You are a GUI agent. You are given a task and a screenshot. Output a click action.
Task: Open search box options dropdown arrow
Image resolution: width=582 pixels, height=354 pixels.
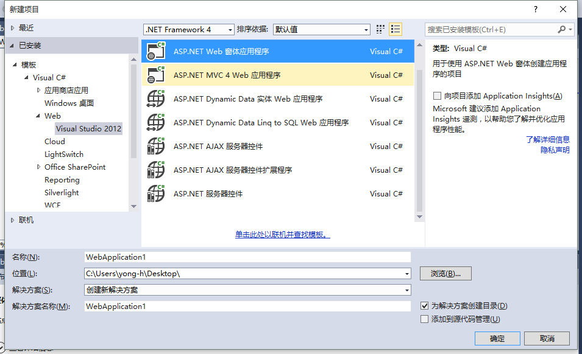coord(570,29)
